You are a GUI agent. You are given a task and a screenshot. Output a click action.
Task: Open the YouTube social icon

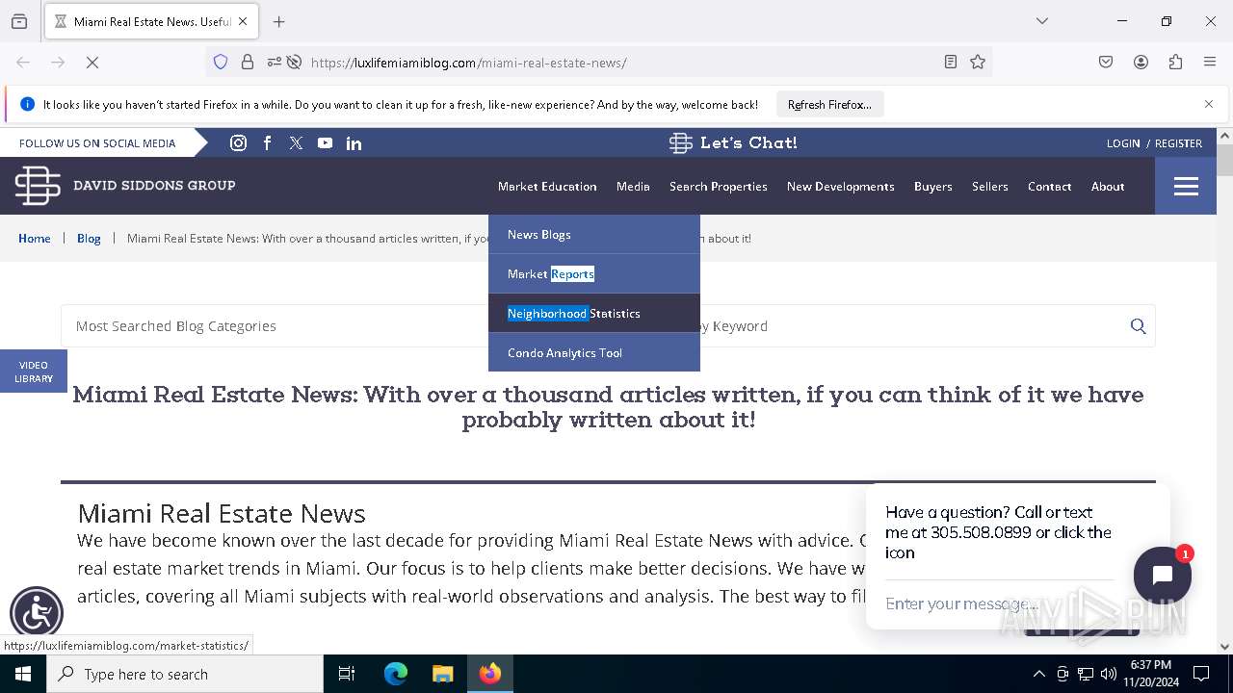325,142
